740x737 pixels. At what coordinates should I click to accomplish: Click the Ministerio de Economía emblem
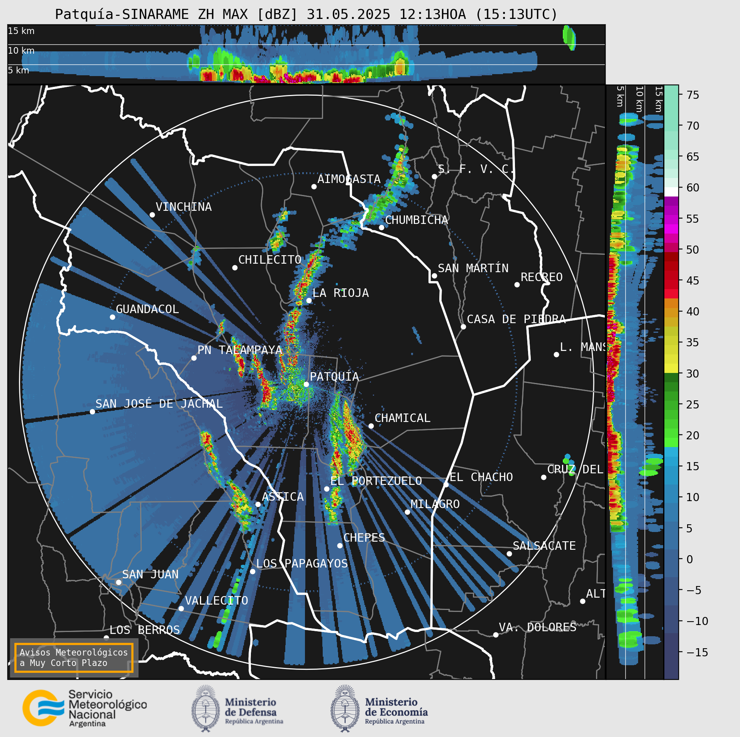[x=345, y=708]
